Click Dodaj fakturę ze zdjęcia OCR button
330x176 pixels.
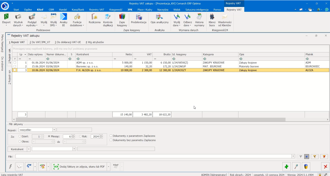(x=79, y=167)
